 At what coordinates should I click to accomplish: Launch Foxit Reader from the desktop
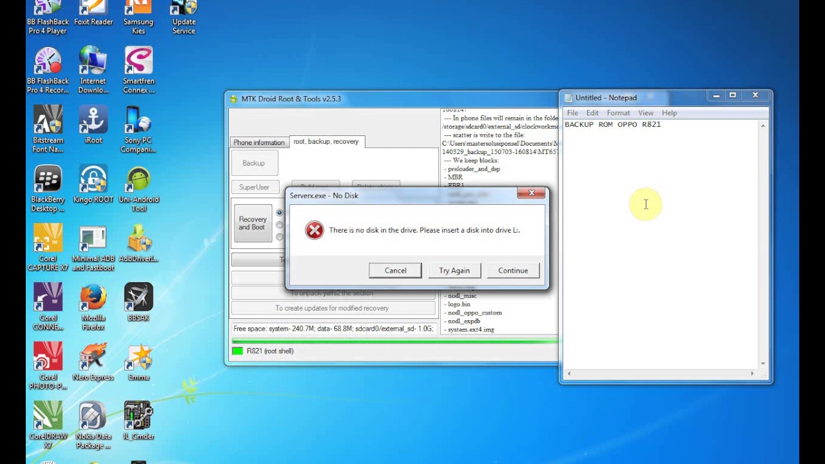(93, 14)
